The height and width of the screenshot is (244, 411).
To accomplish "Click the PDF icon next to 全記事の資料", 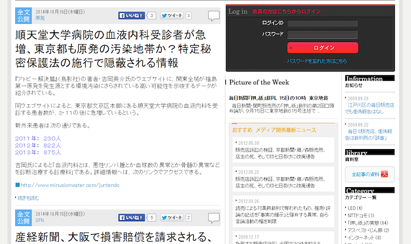I will [x=384, y=174].
